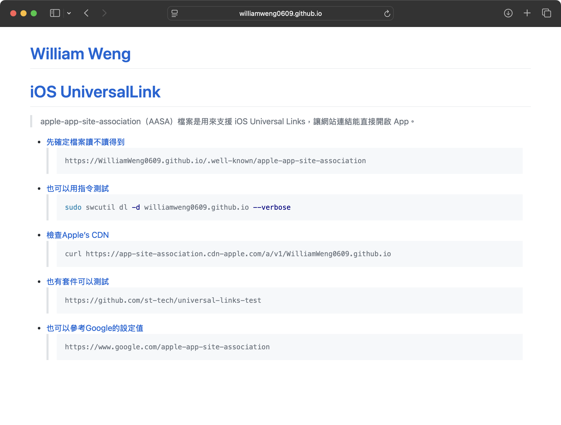Open the 也可以參考Google的設定值 link
This screenshot has height=425, width=561.
(x=95, y=328)
